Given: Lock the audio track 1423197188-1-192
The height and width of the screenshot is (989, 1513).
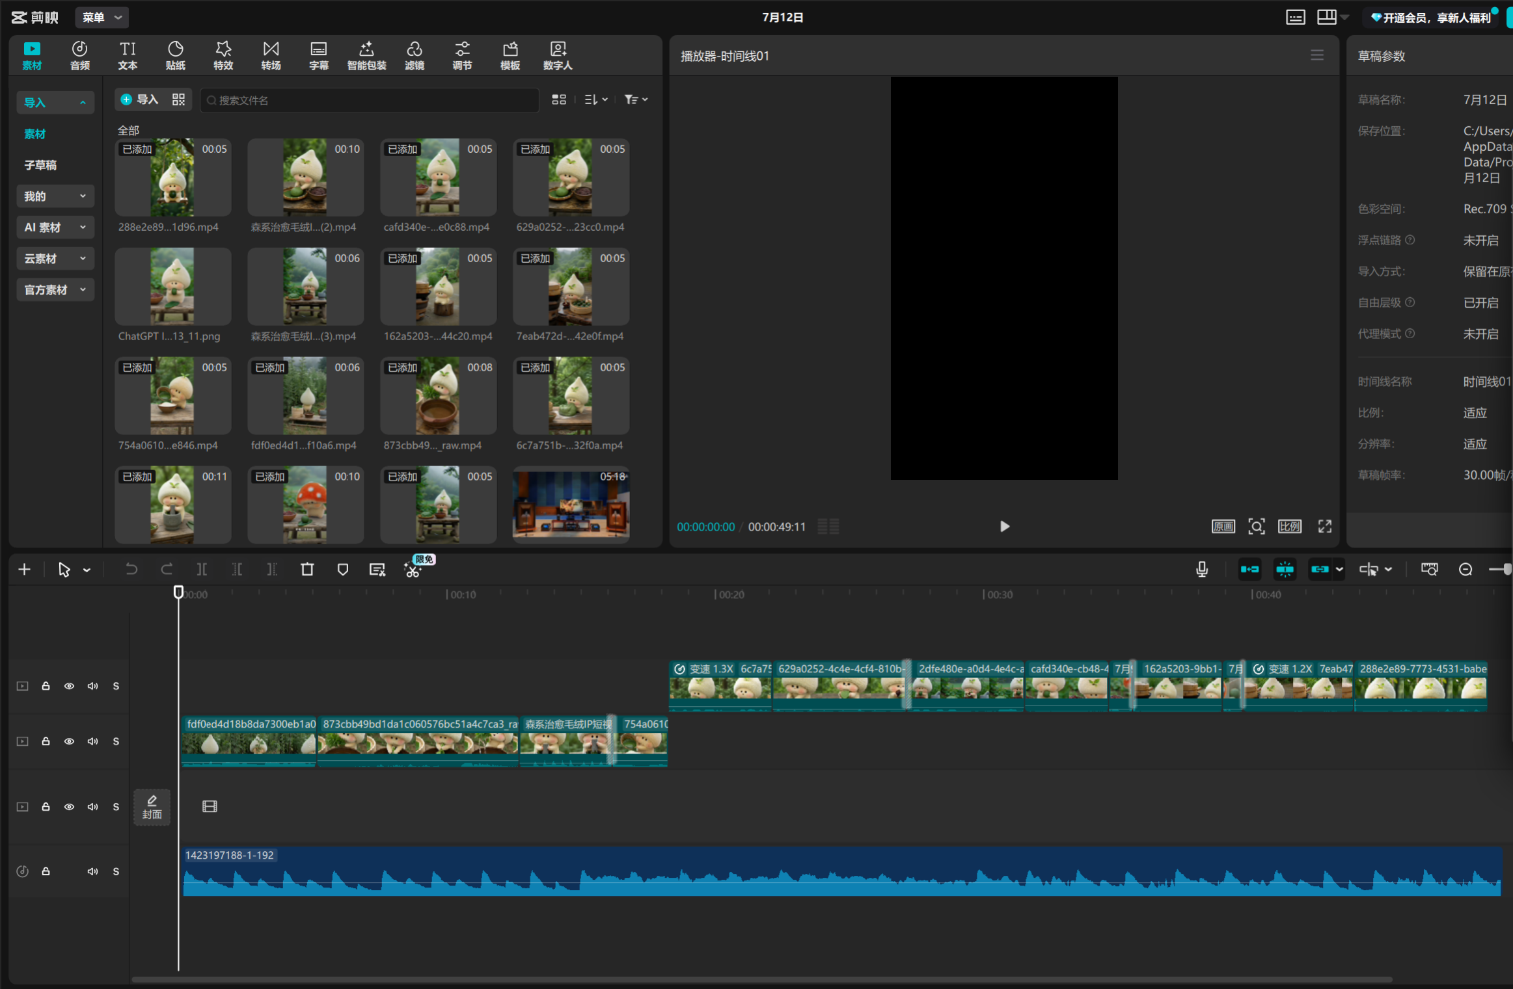Looking at the screenshot, I should coord(46,871).
